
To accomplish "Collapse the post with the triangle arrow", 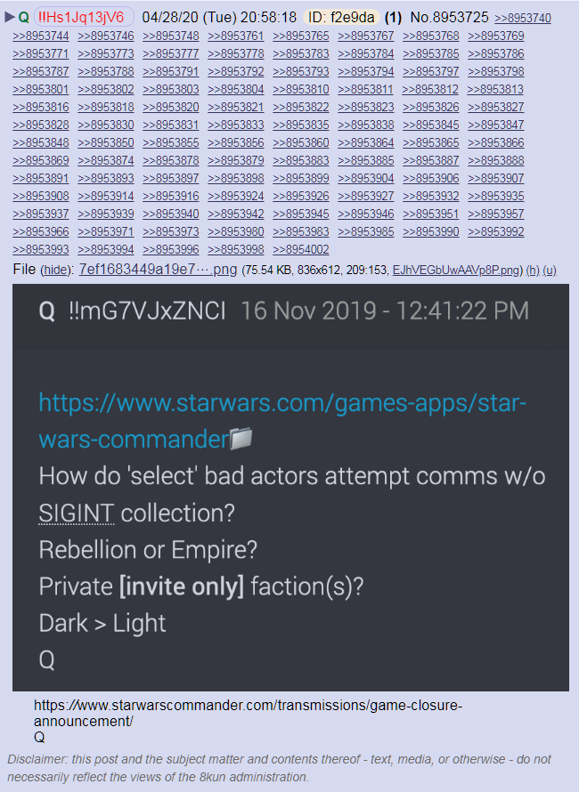I will point(9,17).
